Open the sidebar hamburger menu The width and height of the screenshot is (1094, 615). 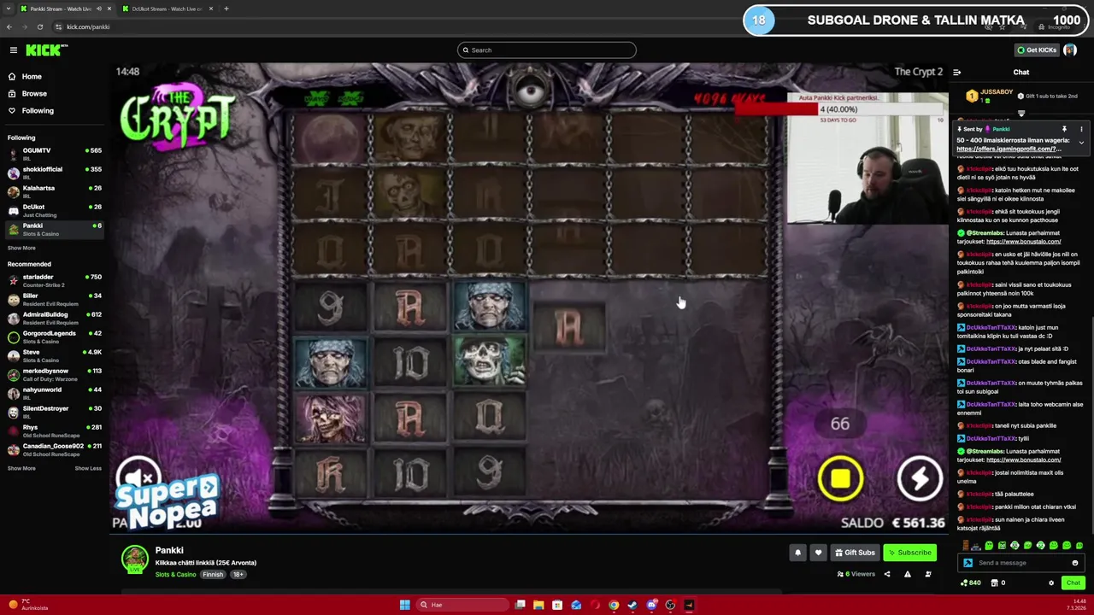13,50
